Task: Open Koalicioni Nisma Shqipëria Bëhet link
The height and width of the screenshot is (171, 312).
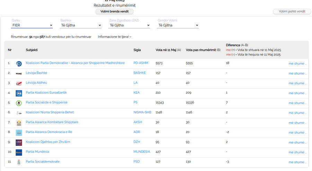Action: click(50, 112)
